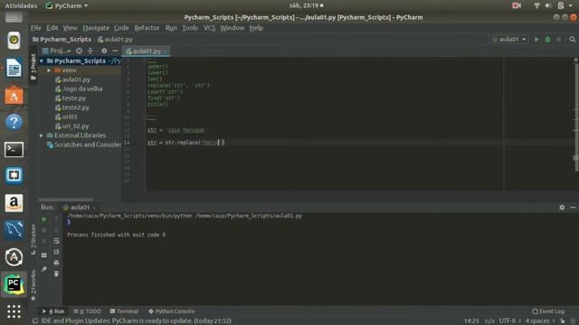The width and height of the screenshot is (579, 325).
Task: Open the Code menu
Action: [x=121, y=28]
